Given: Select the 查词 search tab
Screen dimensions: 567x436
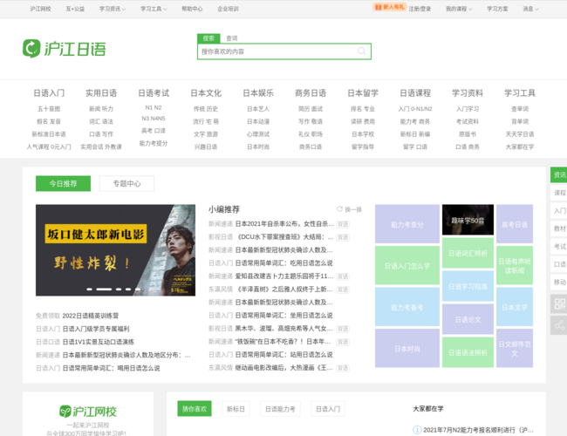Looking at the screenshot, I should tap(231, 38).
